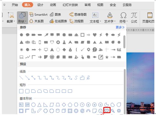Pick the S-curve line shape

click(x=76, y=78)
